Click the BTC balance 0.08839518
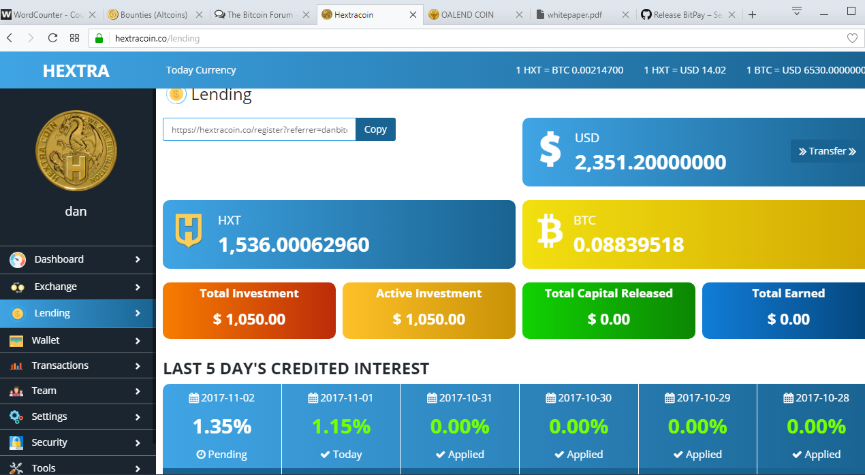Viewport: 865px width, 475px height. coord(629,245)
